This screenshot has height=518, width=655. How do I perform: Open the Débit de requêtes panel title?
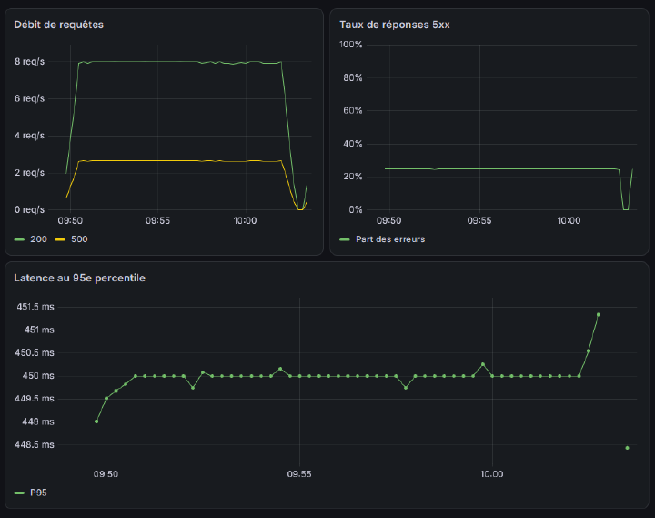pos(58,25)
